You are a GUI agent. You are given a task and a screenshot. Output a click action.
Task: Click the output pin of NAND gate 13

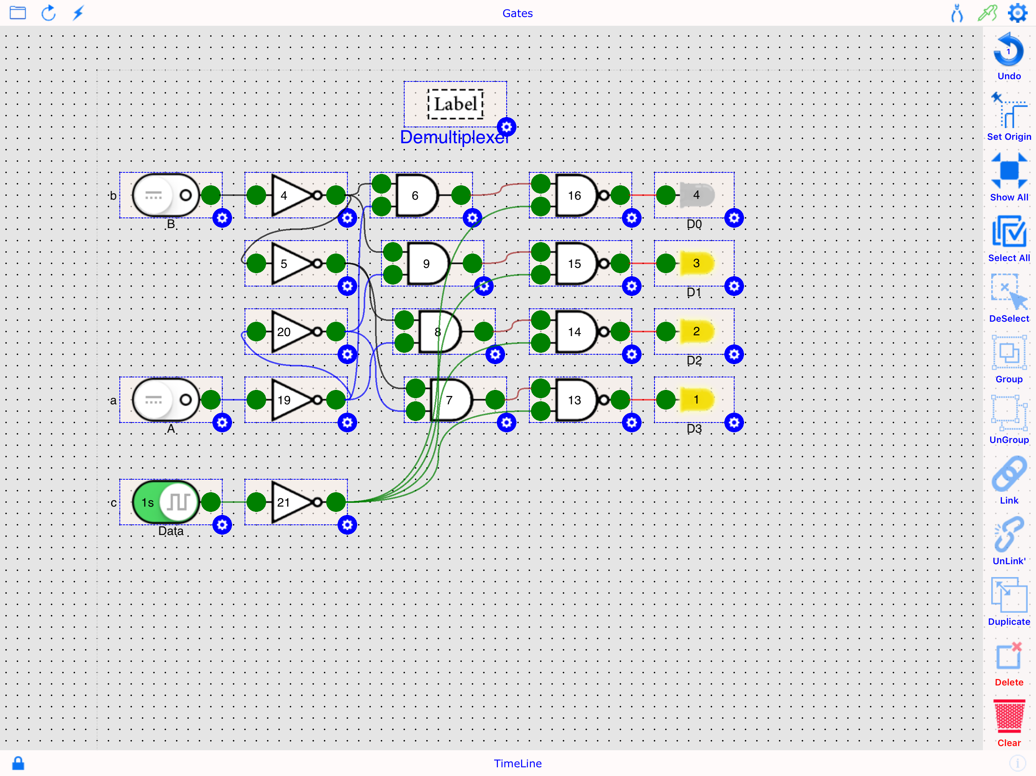point(620,400)
